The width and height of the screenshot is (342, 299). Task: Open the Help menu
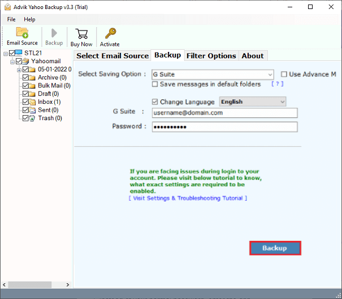(29, 19)
